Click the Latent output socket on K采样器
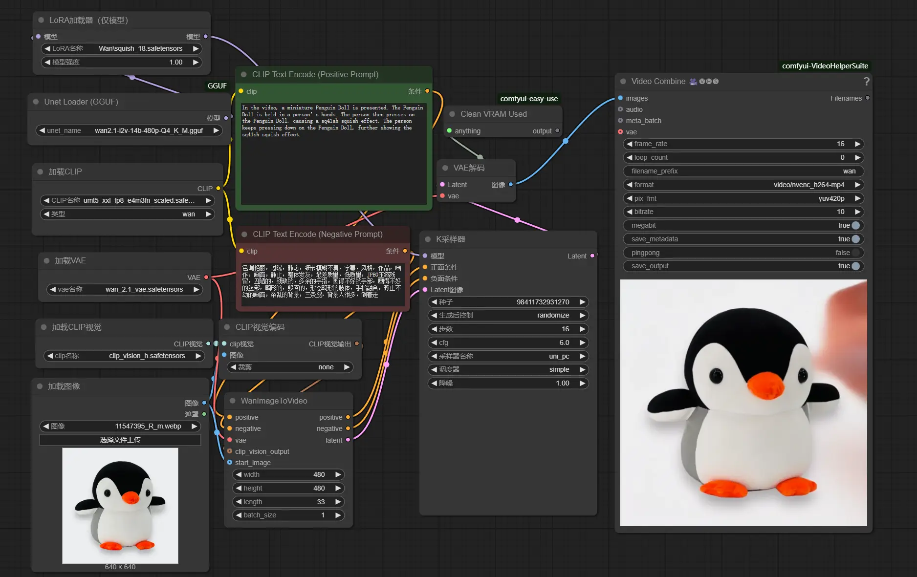Screen dimensions: 917x577 coord(592,256)
